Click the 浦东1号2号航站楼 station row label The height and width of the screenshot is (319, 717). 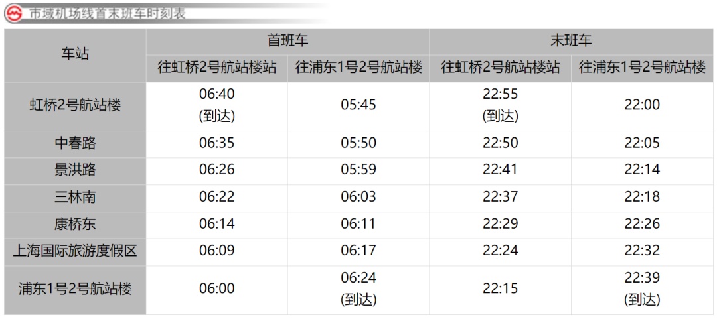75,288
